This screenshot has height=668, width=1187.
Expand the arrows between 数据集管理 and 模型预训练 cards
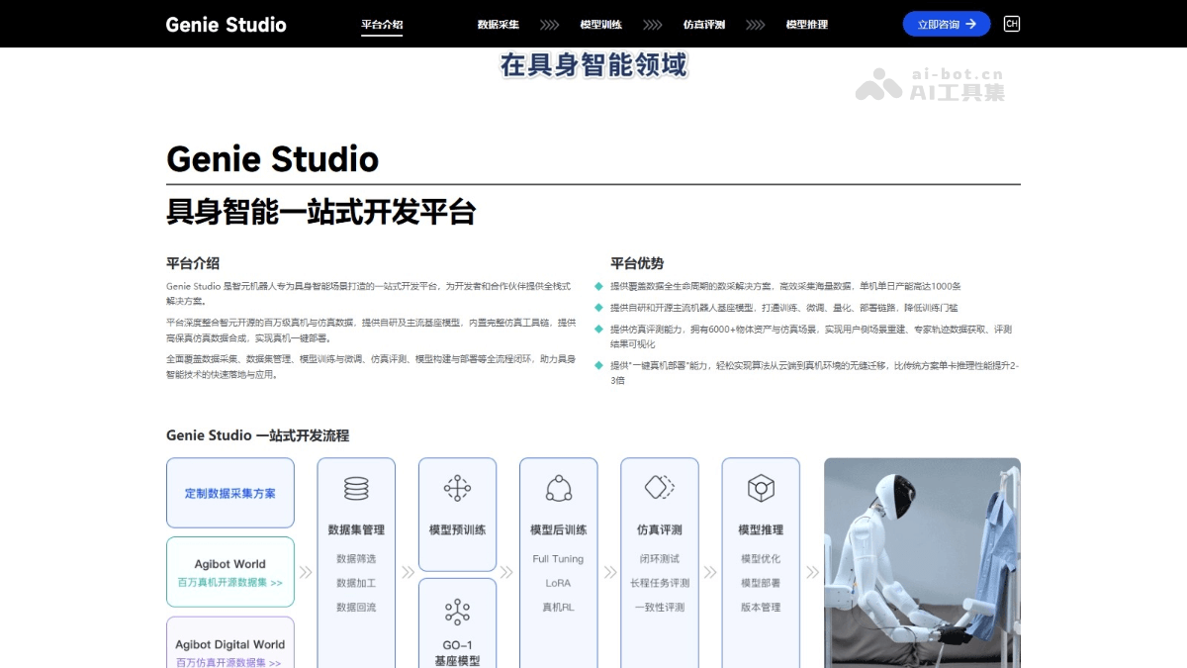[x=408, y=572]
